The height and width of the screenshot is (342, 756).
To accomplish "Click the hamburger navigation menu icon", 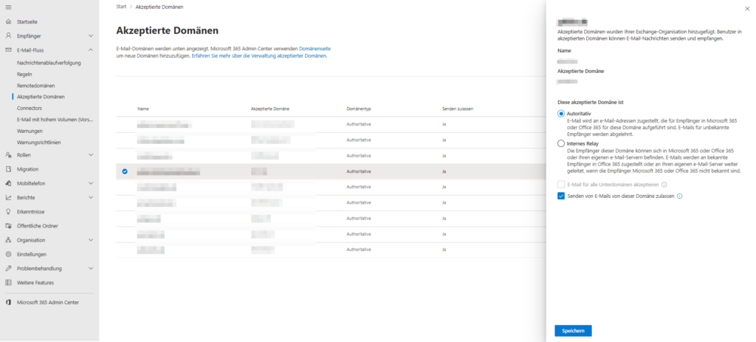I will click(x=9, y=7).
